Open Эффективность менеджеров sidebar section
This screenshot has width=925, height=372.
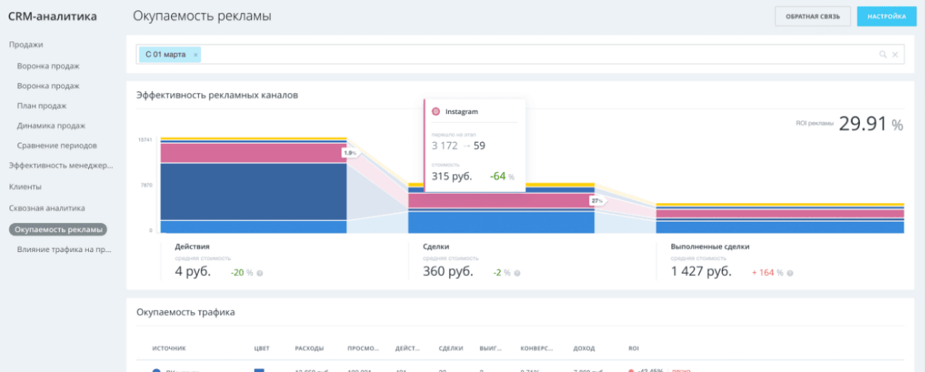coord(61,165)
